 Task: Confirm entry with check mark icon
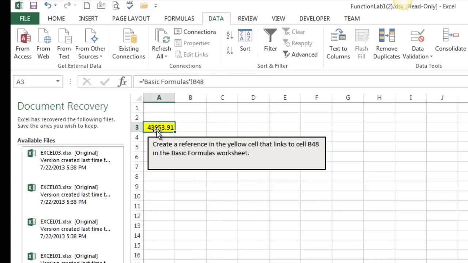(x=105, y=82)
